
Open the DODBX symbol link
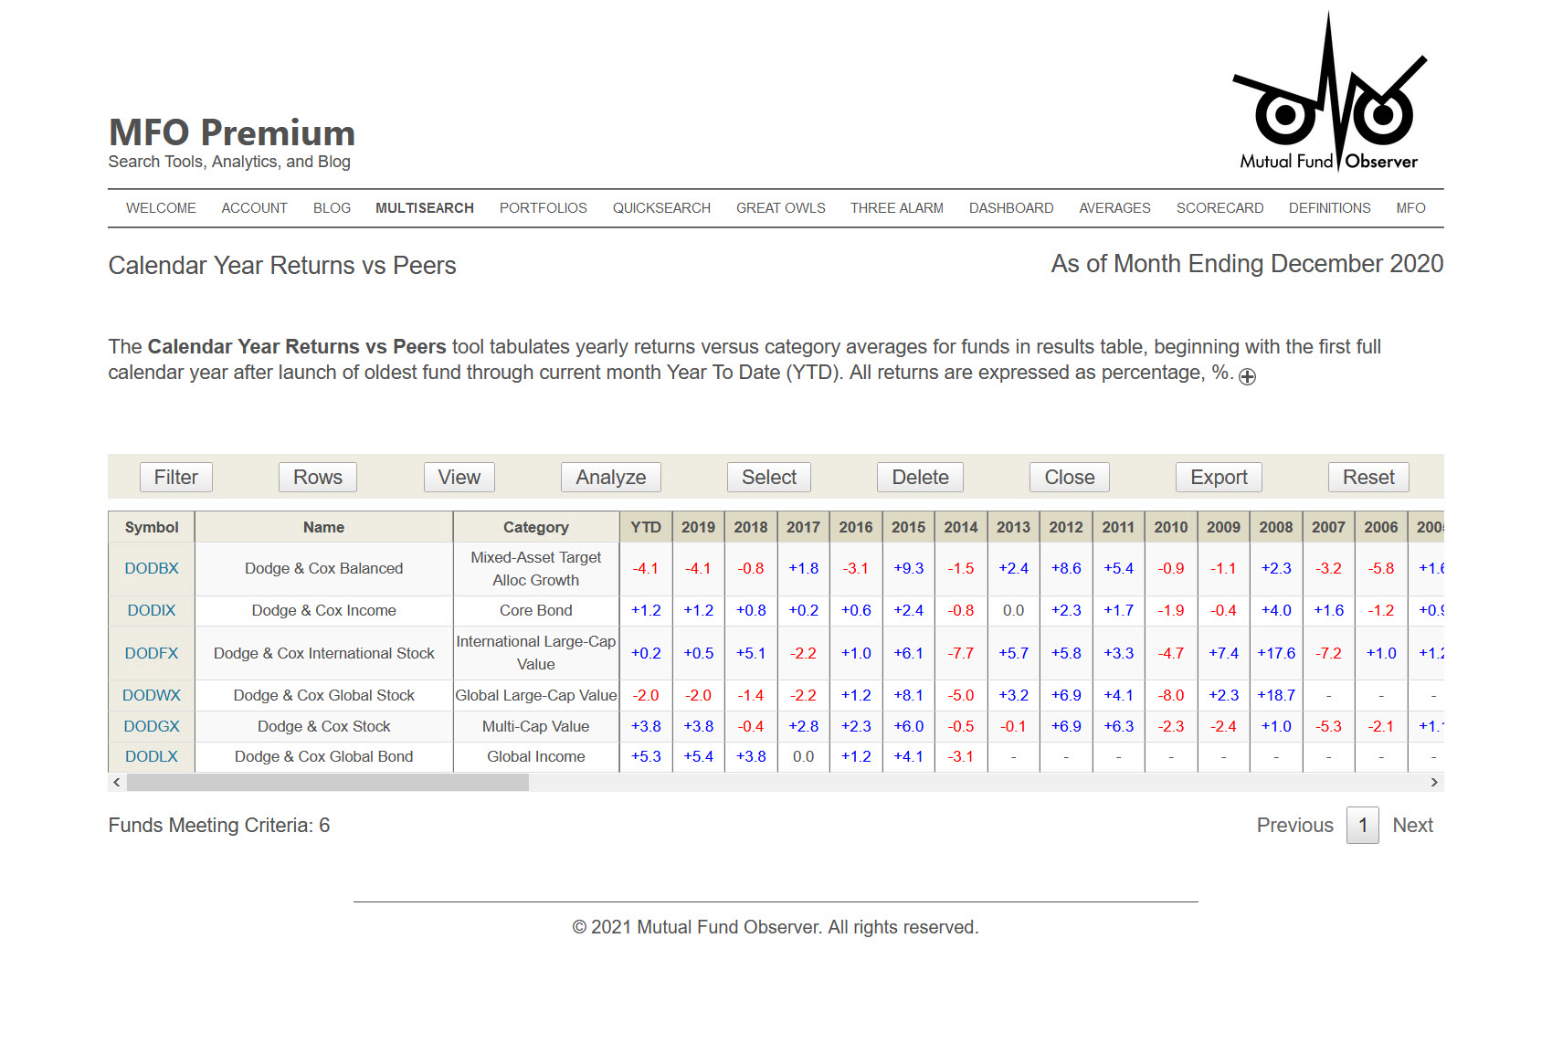[152, 568]
